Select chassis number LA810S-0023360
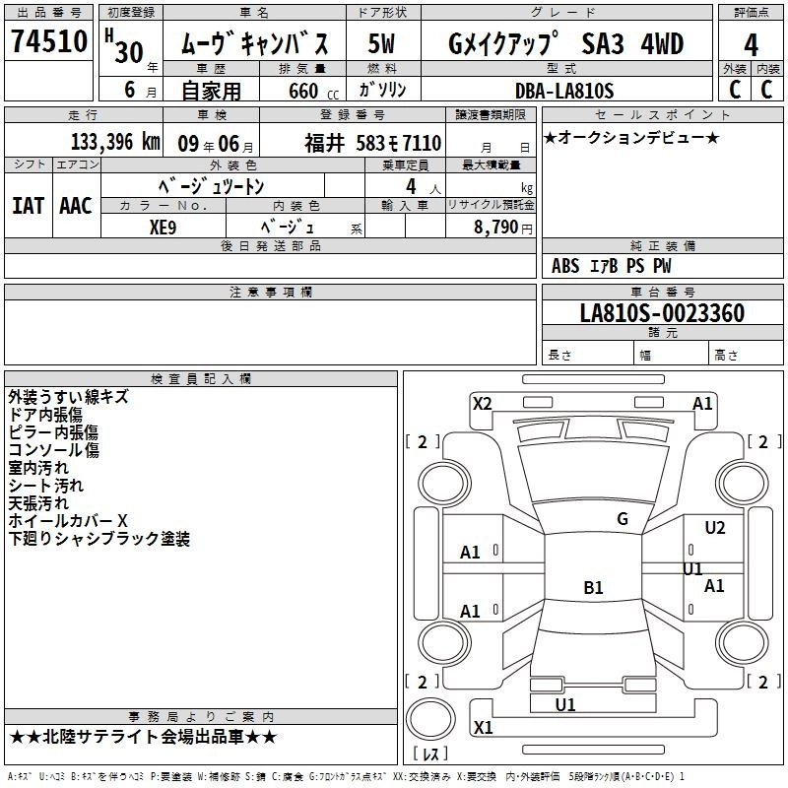Image resolution: width=788 pixels, height=788 pixels. click(661, 313)
